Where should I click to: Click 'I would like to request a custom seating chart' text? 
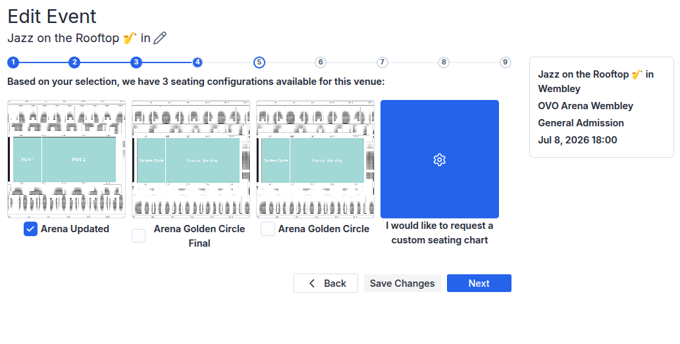click(439, 233)
